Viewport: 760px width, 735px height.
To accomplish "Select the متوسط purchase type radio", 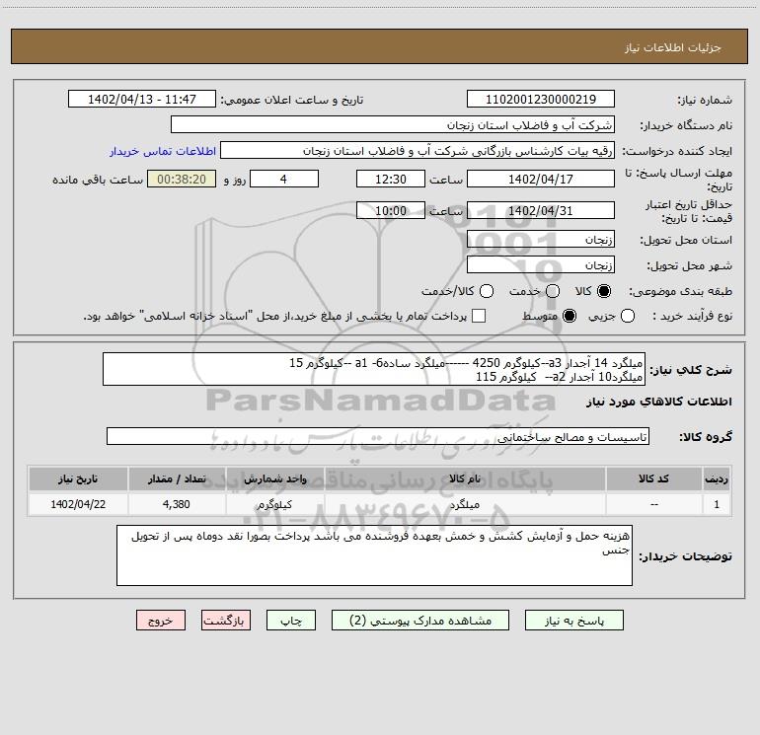I will 570,316.
